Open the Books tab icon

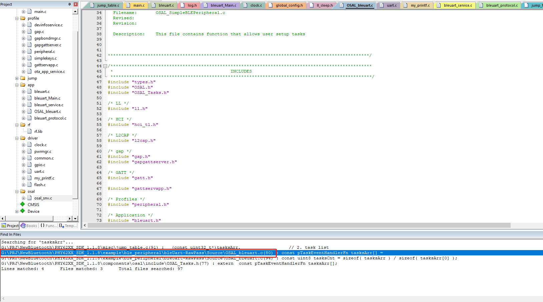point(23,226)
